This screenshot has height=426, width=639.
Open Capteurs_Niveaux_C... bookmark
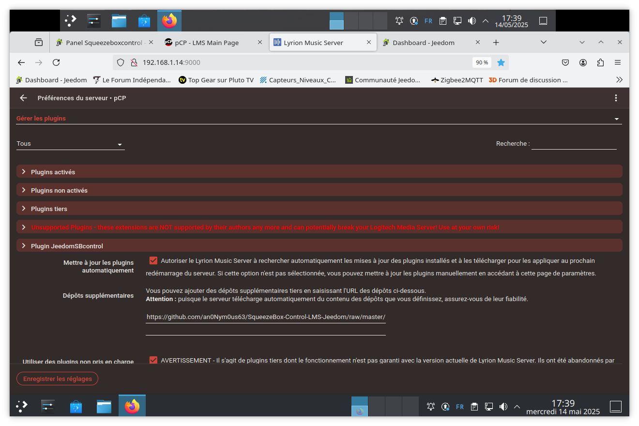(298, 80)
